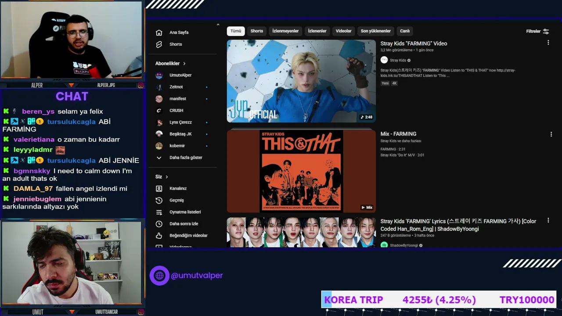Image resolution: width=562 pixels, height=316 pixels.
Task: Click the Stray Kids channel avatar
Action: point(384,60)
